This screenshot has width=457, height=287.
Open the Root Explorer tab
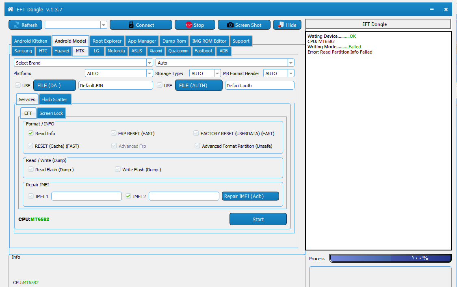pos(107,41)
